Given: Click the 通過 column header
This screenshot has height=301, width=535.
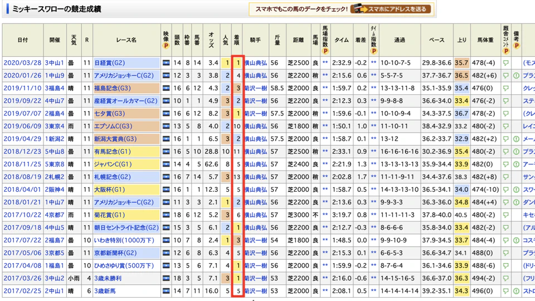Looking at the screenshot, I should pyautogui.click(x=400, y=40).
